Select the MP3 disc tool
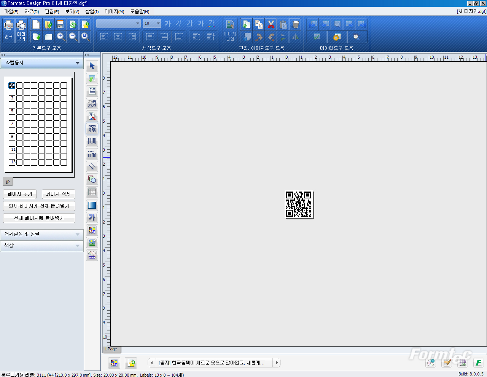 tap(92, 255)
